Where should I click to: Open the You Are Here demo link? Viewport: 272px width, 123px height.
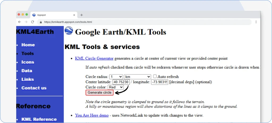(92, 115)
